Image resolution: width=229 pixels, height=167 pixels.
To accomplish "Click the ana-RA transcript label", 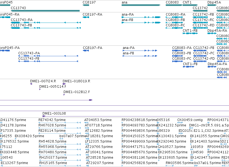I will coord(128,15).
